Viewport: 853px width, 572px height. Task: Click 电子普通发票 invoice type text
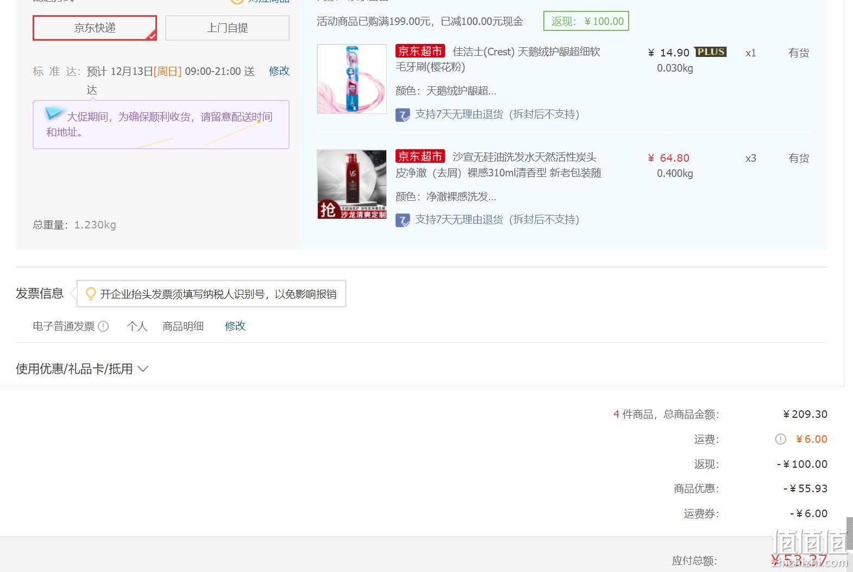click(x=64, y=326)
